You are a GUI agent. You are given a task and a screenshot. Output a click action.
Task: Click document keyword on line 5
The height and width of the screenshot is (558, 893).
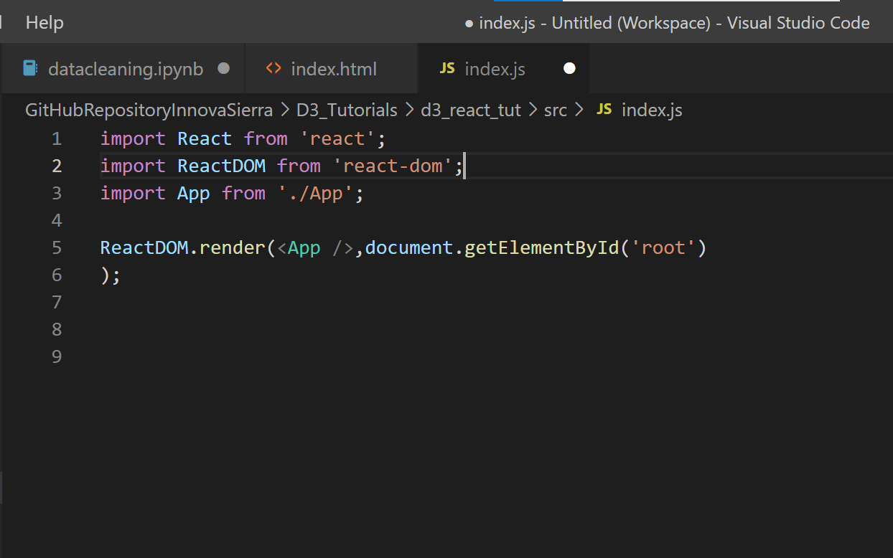[409, 247]
